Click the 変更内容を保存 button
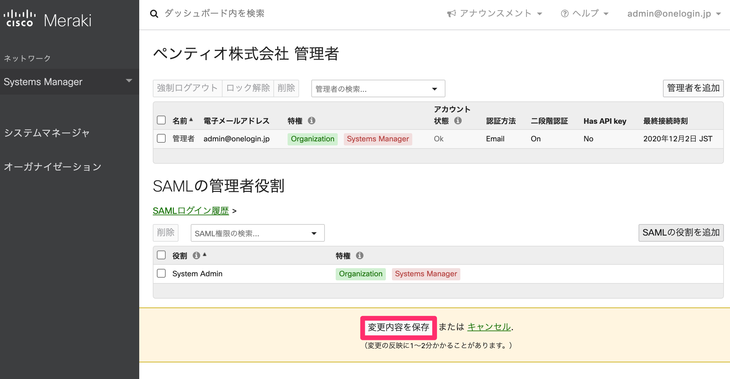730x379 pixels. [x=398, y=327]
